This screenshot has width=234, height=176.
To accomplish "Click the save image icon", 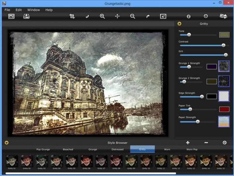I will [27, 16].
